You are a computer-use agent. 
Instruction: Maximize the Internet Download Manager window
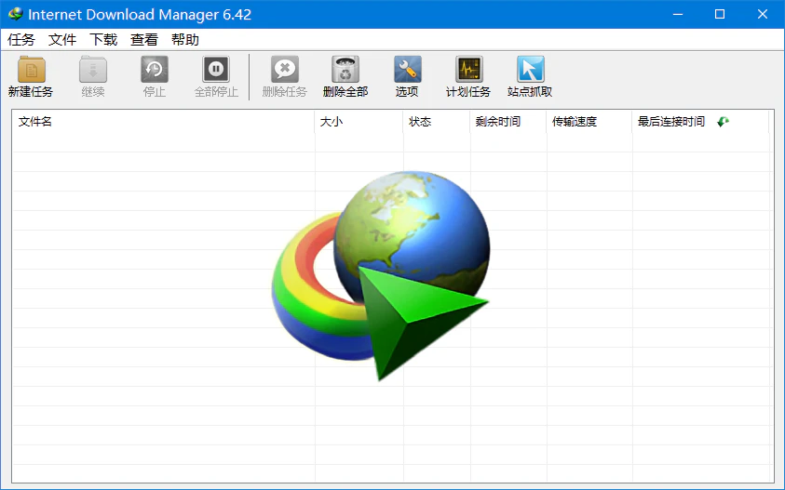(x=720, y=14)
